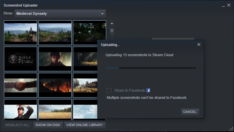Screen dimensions: 234x132
Task: Select the signpost landscape screenshot thumbnail
Action: click(20, 33)
